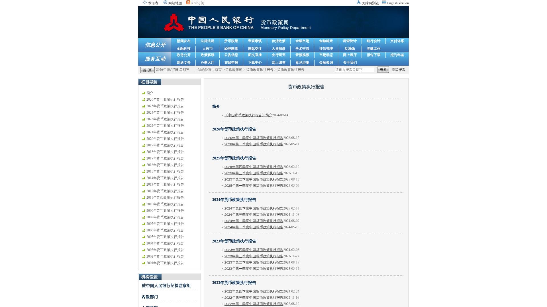Switch to English Version

[398, 3]
